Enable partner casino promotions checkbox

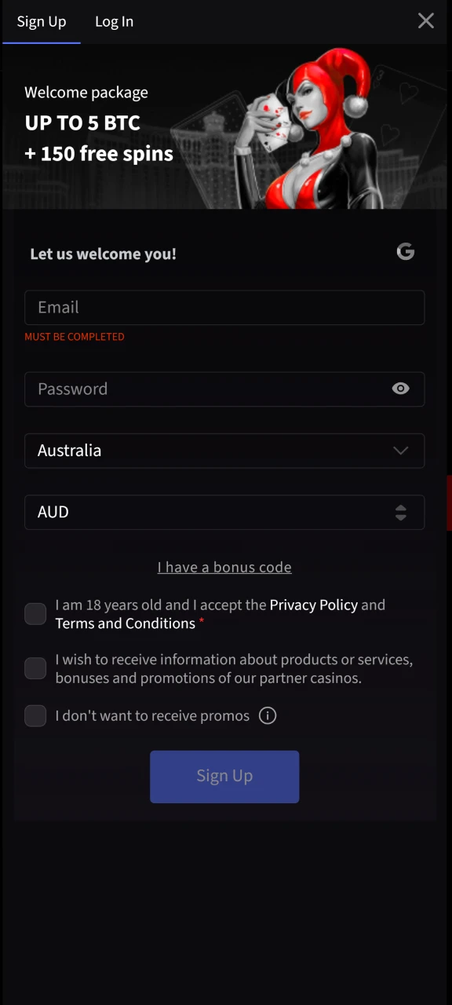tap(35, 668)
